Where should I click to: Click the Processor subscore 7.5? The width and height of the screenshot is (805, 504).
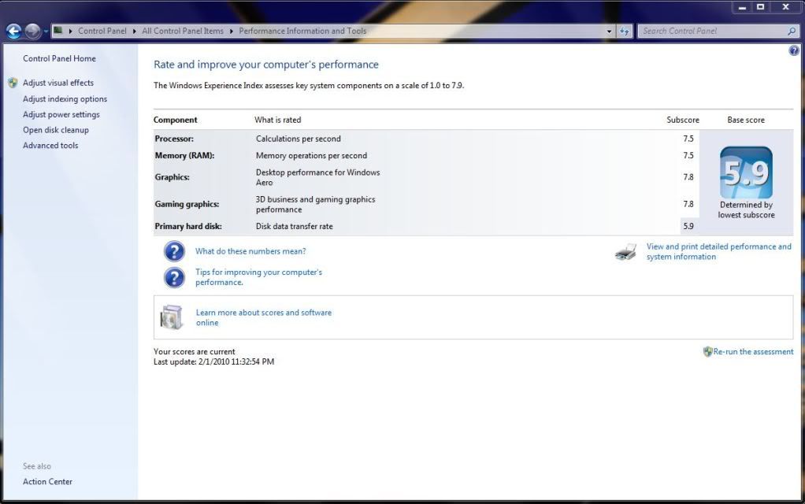pyautogui.click(x=688, y=139)
